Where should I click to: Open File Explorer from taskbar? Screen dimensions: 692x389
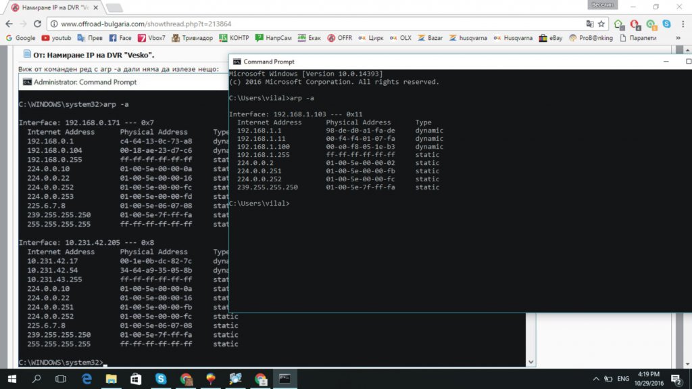[x=112, y=379]
